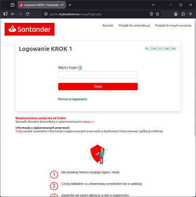Viewport: 196px width, 197px height.
Task: Click the shield site information icon
Action: pos(46,14)
